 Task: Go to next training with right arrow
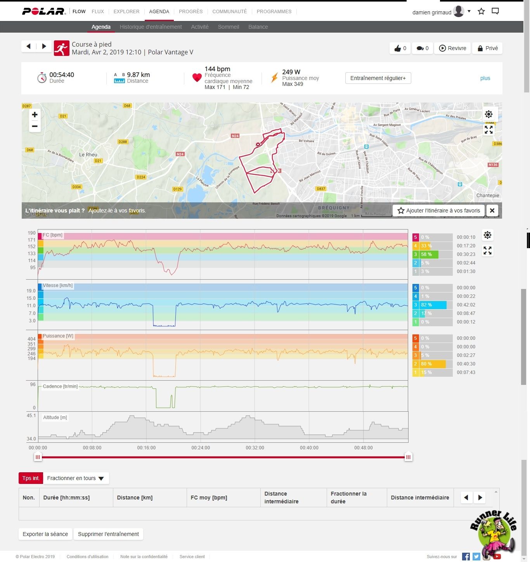tap(44, 46)
